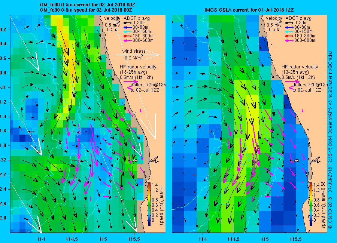Click the -32 latitude axis label

click(x=4, y=160)
